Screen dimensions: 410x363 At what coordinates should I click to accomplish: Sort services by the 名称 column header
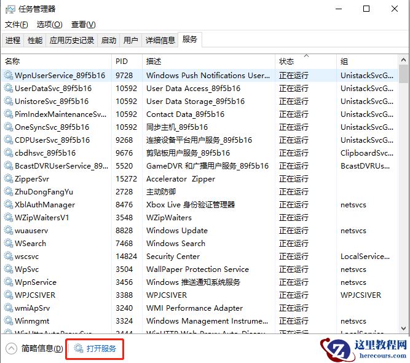coord(57,62)
